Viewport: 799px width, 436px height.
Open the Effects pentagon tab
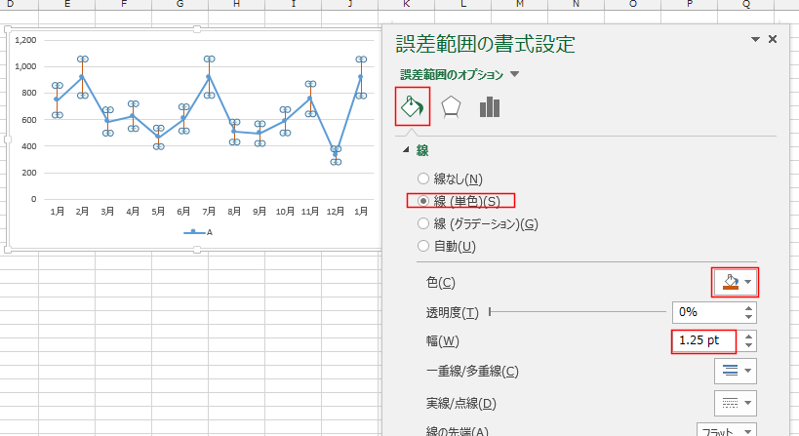pos(451,107)
